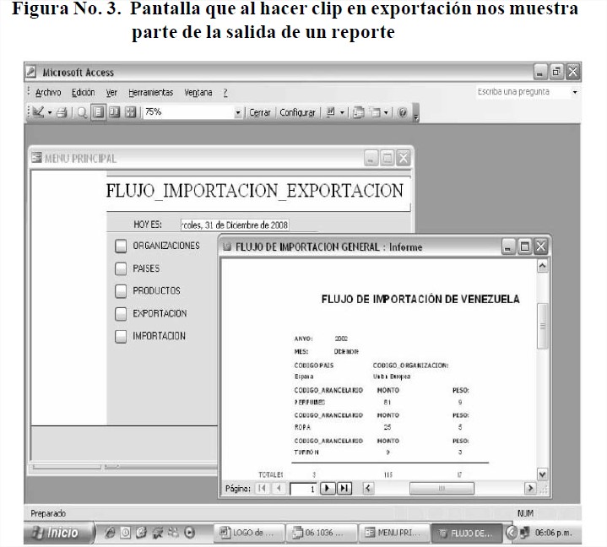Click the Inicio start button
The width and height of the screenshot is (607, 547).
click(x=59, y=533)
